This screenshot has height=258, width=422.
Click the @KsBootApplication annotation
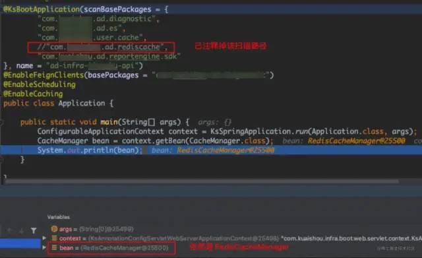tap(42, 9)
